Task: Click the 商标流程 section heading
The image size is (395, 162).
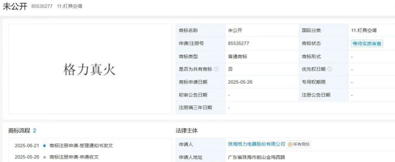Action: (19, 131)
